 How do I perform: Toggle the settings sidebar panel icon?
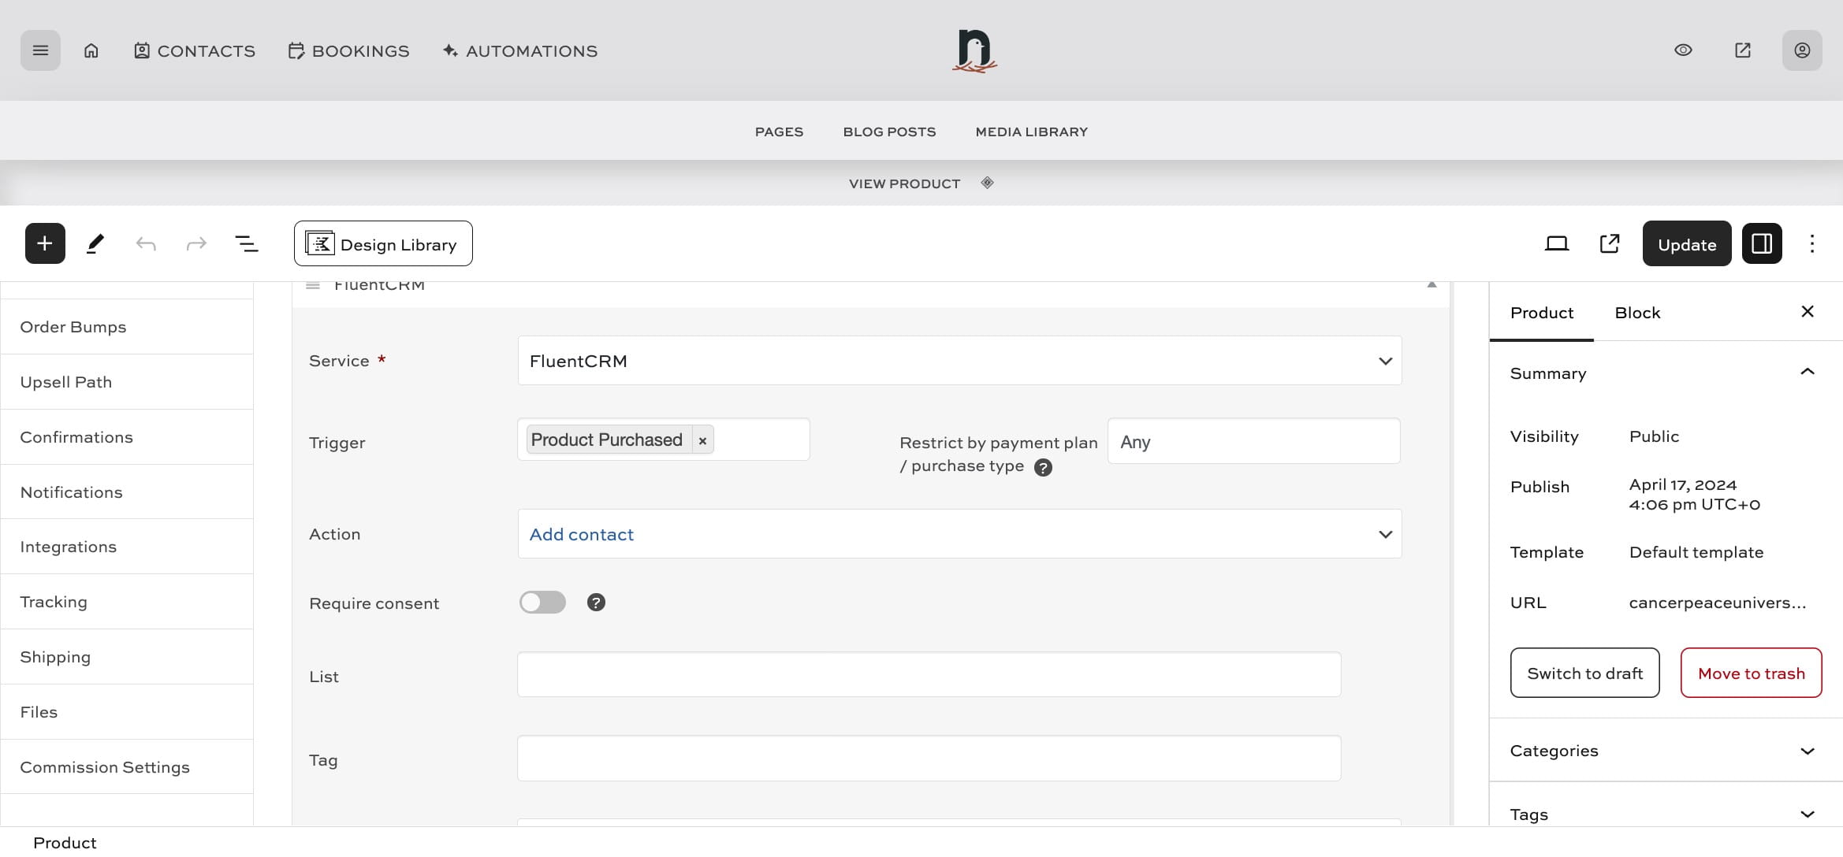click(x=1762, y=243)
